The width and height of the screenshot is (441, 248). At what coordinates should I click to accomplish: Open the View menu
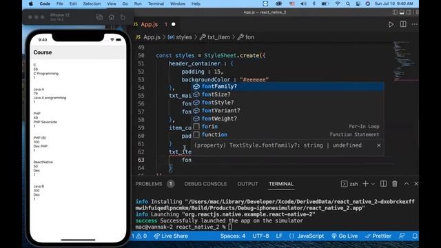pyautogui.click(x=112, y=3)
